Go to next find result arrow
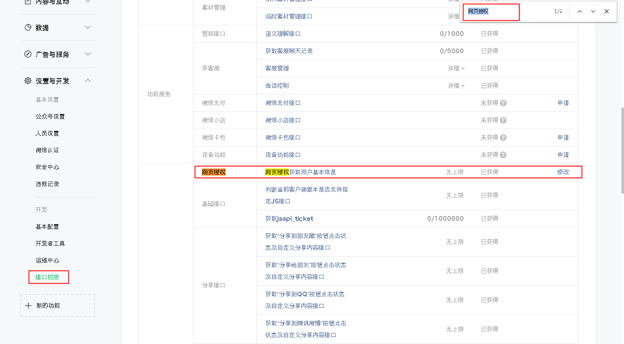Viewport: 624px width, 344px height. click(x=593, y=11)
